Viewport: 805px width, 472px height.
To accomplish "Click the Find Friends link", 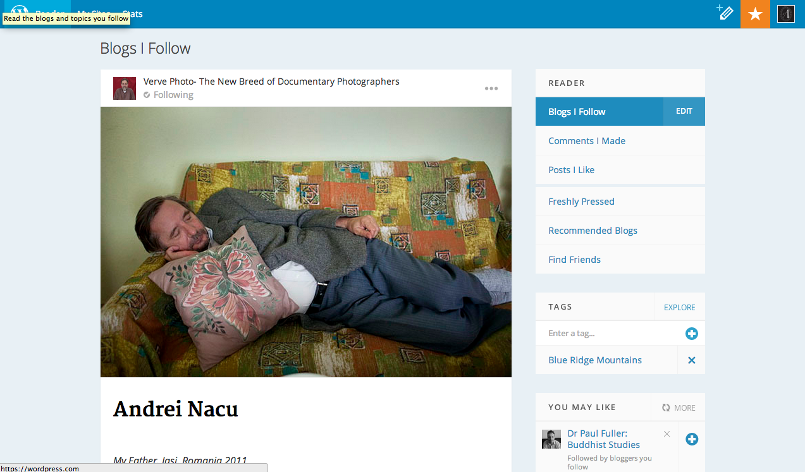I will pos(574,260).
